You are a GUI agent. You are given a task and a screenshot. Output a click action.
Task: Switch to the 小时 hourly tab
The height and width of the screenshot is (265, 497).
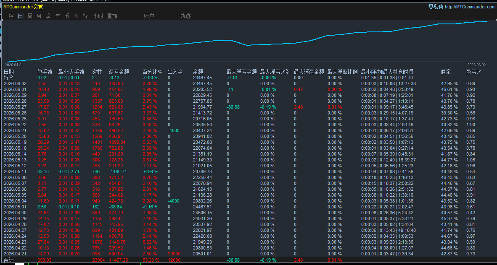98,16
